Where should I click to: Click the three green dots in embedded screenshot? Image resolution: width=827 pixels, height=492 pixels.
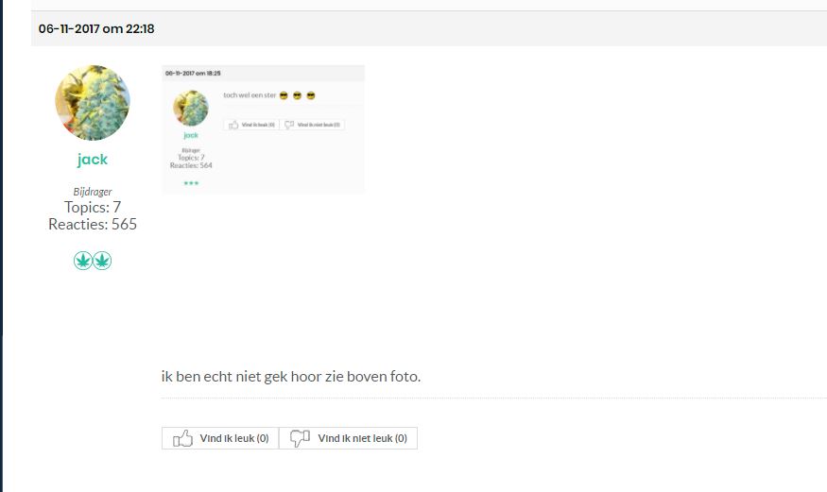tap(191, 183)
